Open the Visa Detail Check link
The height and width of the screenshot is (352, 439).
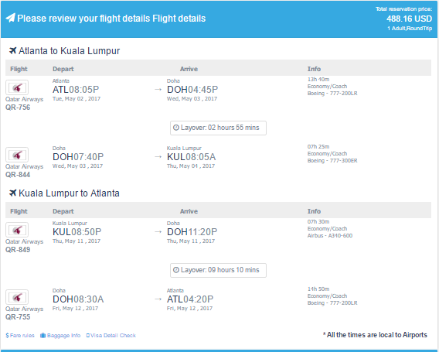tap(111, 336)
